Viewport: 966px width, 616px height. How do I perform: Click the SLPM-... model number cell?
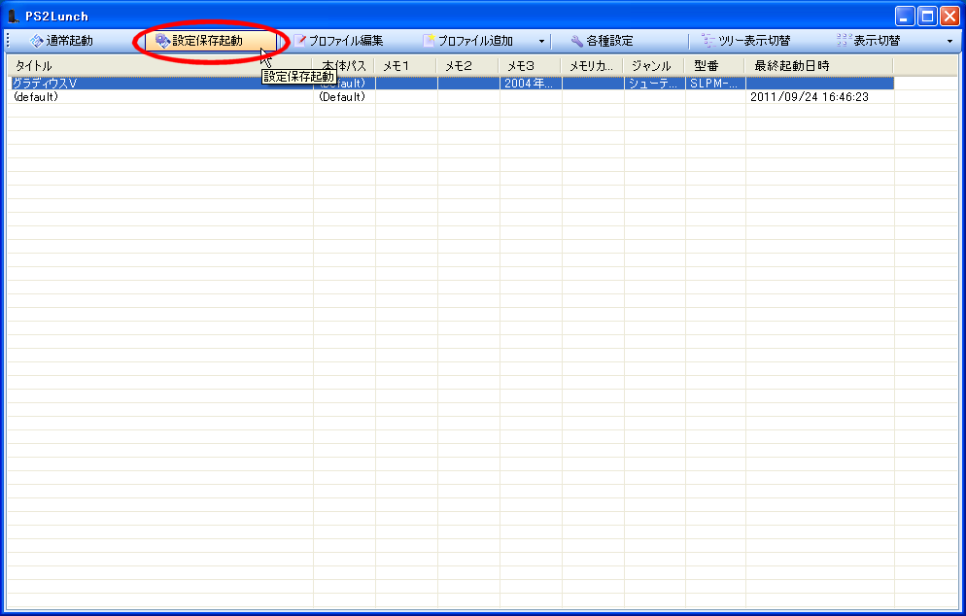(x=714, y=84)
